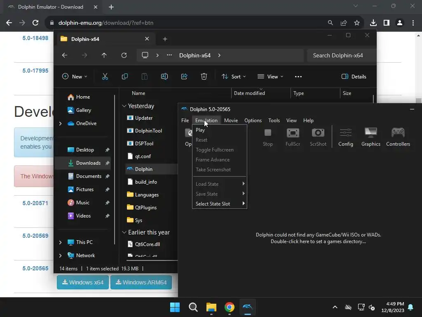
Task: Click the Paste icon in File Explorer
Action: click(145, 76)
